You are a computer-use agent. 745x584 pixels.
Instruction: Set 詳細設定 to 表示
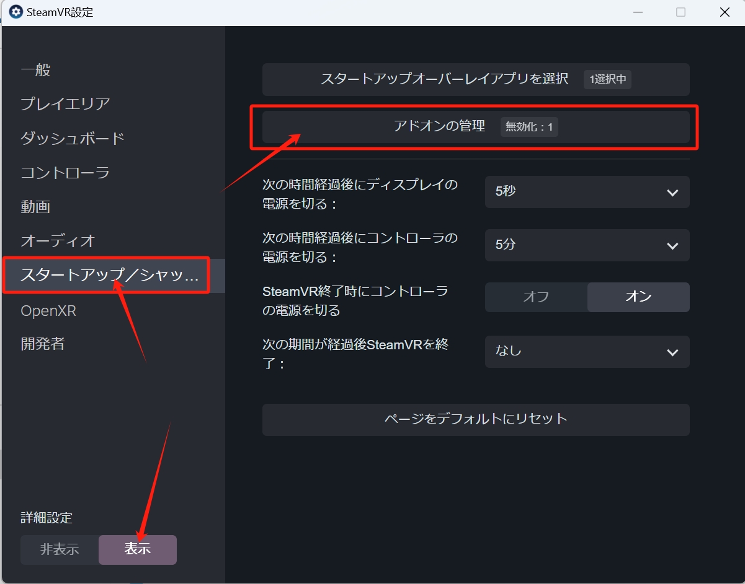[x=138, y=549]
